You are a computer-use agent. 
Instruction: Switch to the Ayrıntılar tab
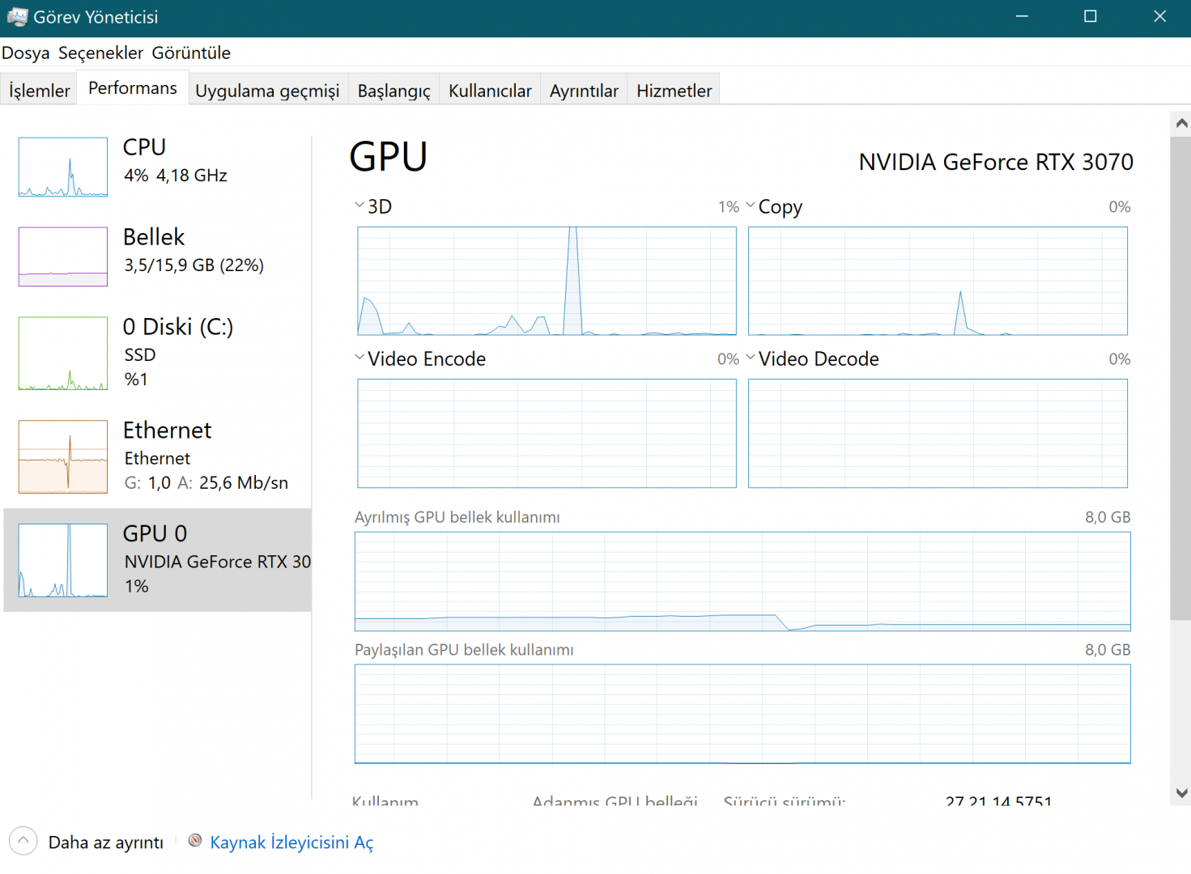coord(584,91)
